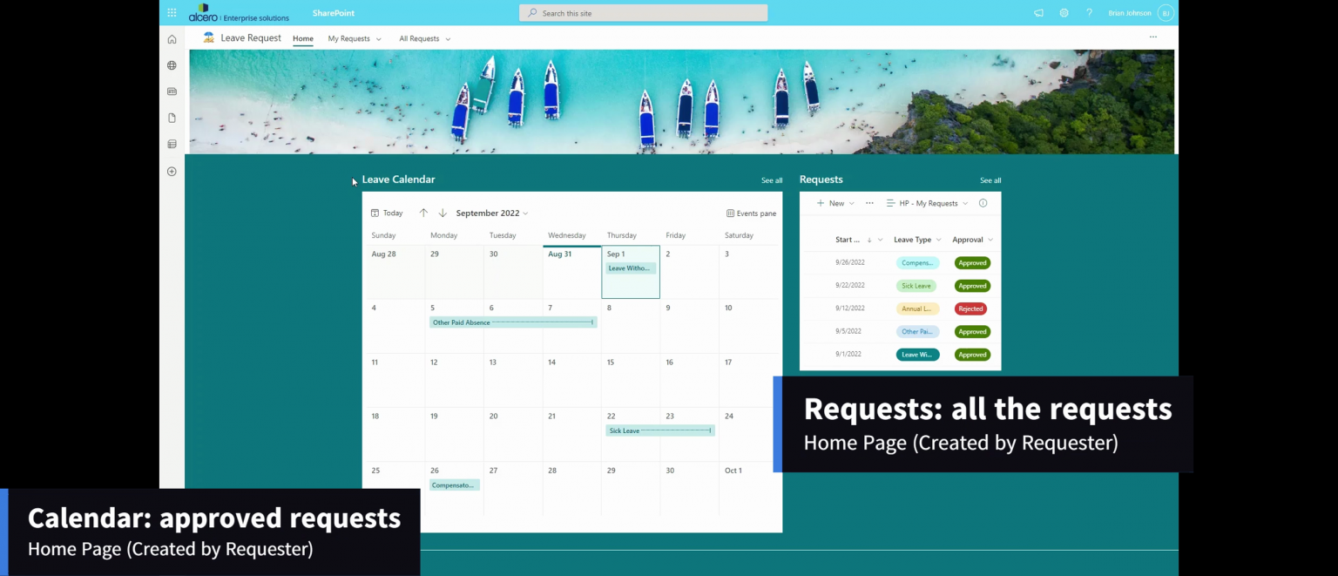Open the news icon in the left sidebar
The image size is (1338, 576).
172,91
